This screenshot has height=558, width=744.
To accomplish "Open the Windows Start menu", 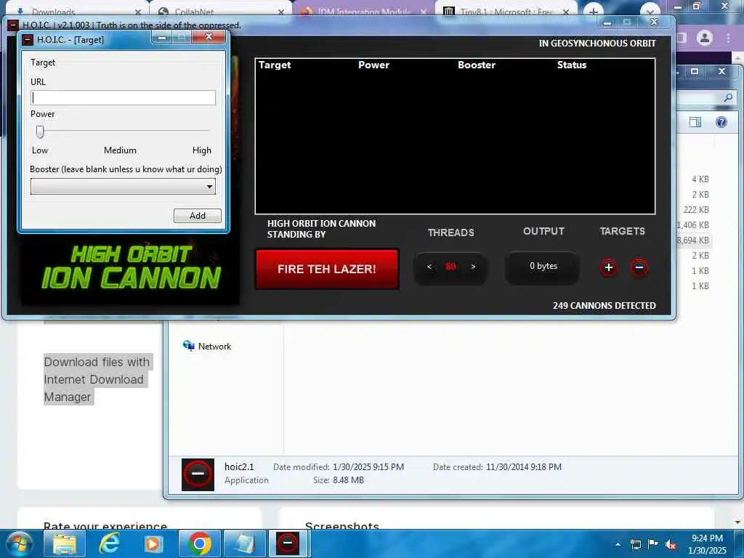I will point(20,543).
